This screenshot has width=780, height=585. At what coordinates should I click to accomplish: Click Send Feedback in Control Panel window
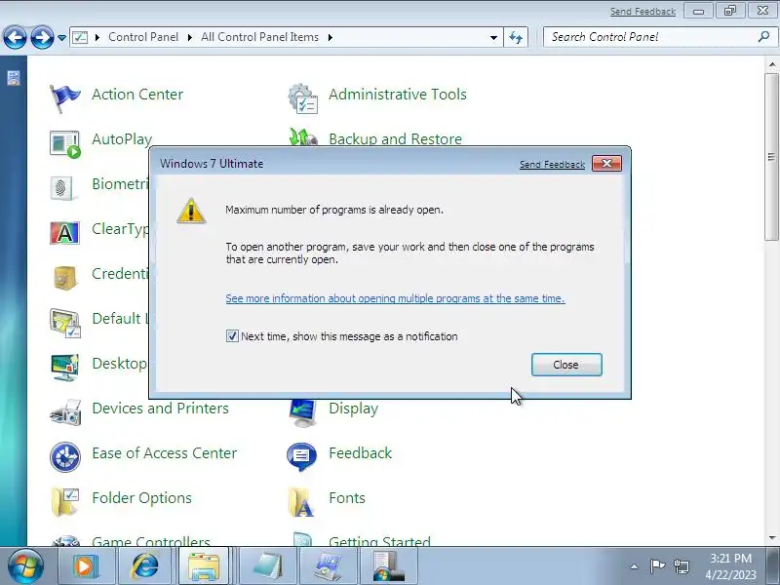click(643, 11)
